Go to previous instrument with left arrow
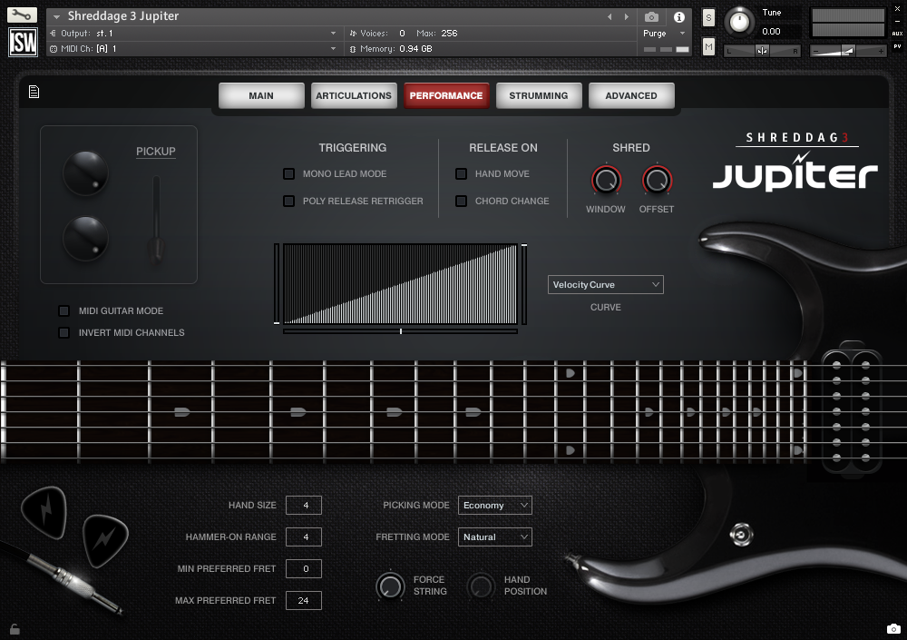Viewport: 907px width, 640px height. tap(609, 15)
